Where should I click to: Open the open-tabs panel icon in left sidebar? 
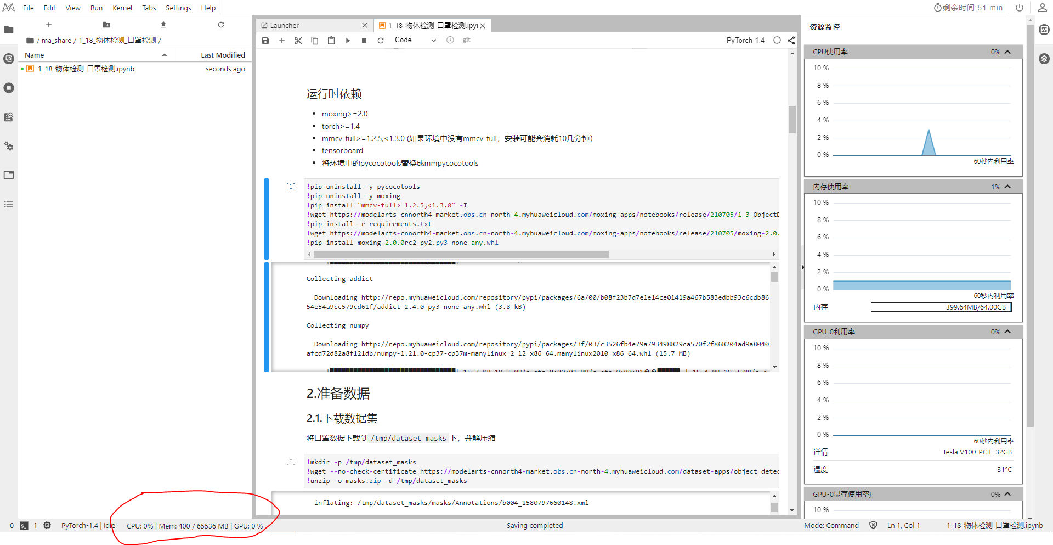pos(9,175)
